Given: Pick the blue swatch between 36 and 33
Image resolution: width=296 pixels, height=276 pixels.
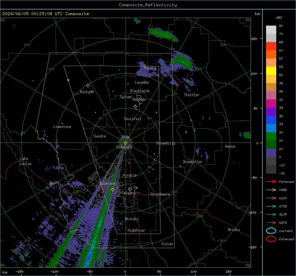Looking at the screenshot, I should 271,120.
